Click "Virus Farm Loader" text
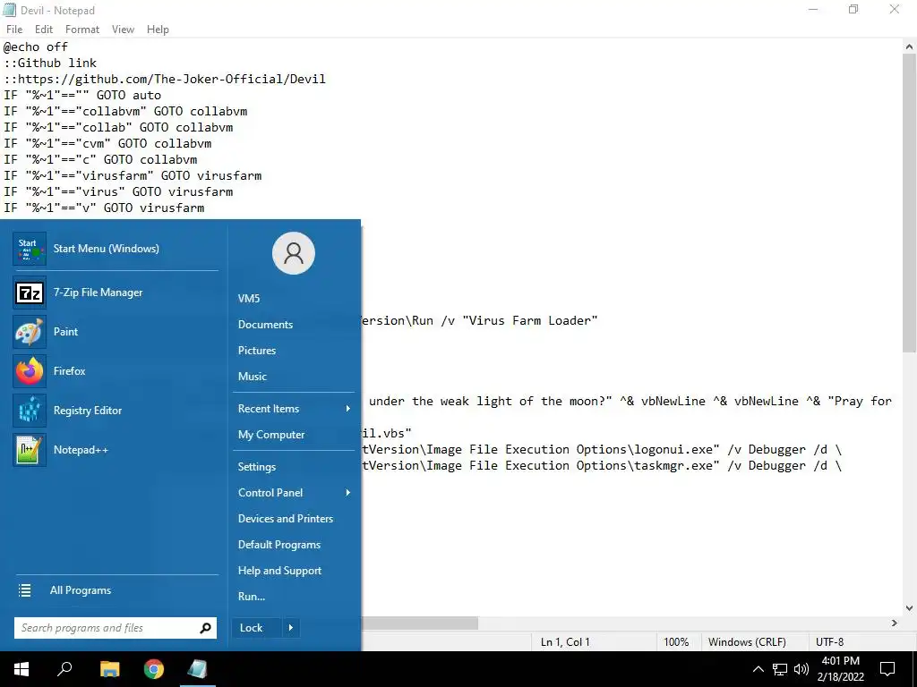 point(530,321)
